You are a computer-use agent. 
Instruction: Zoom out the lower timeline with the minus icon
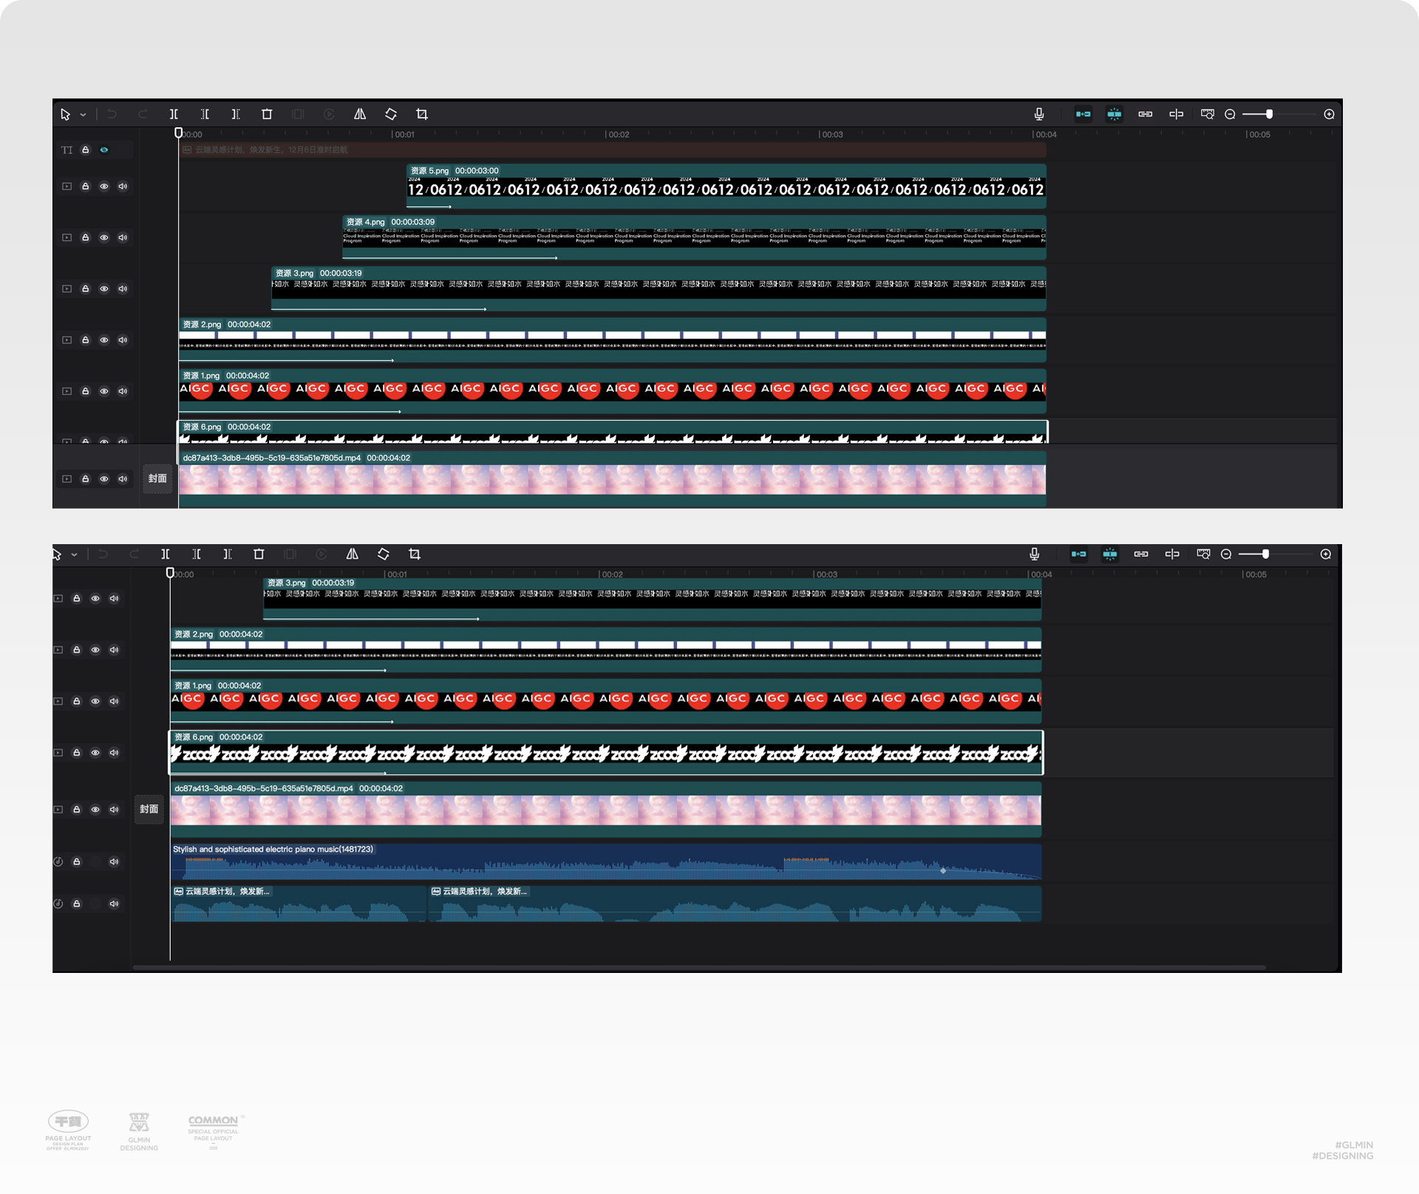tap(1226, 554)
